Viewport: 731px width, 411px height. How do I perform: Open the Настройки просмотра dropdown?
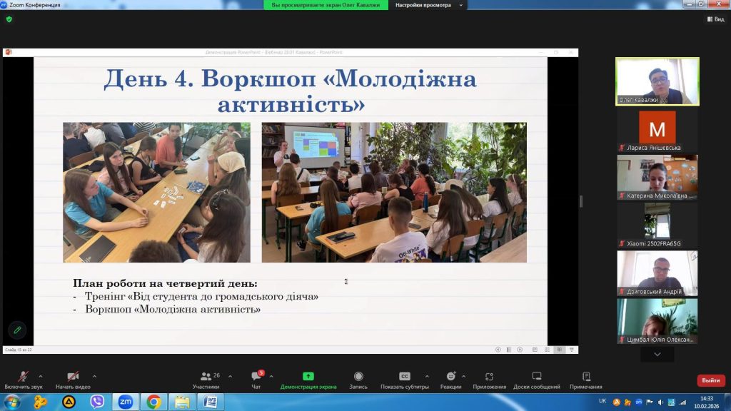(x=428, y=5)
